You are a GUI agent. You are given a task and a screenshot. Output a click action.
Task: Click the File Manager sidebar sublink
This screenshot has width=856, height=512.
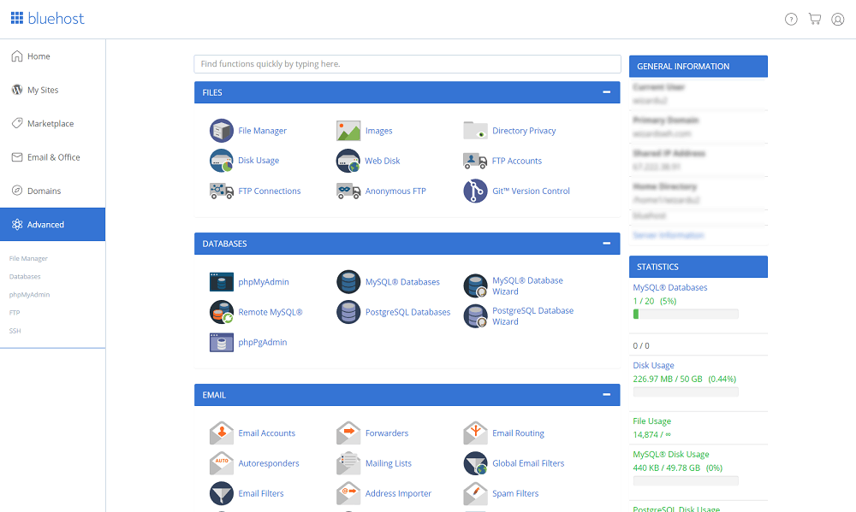pos(28,258)
